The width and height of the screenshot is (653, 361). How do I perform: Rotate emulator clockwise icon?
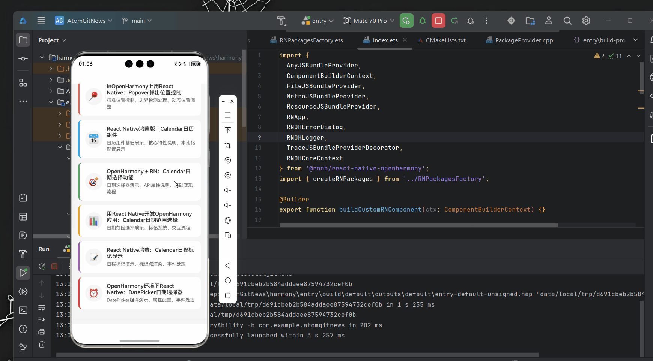pyautogui.click(x=228, y=175)
